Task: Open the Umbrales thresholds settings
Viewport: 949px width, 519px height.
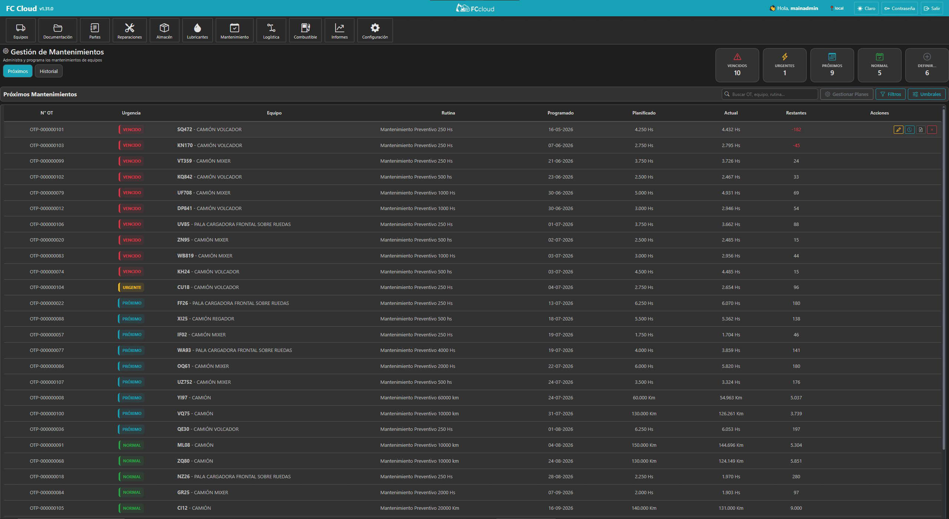Action: tap(926, 94)
